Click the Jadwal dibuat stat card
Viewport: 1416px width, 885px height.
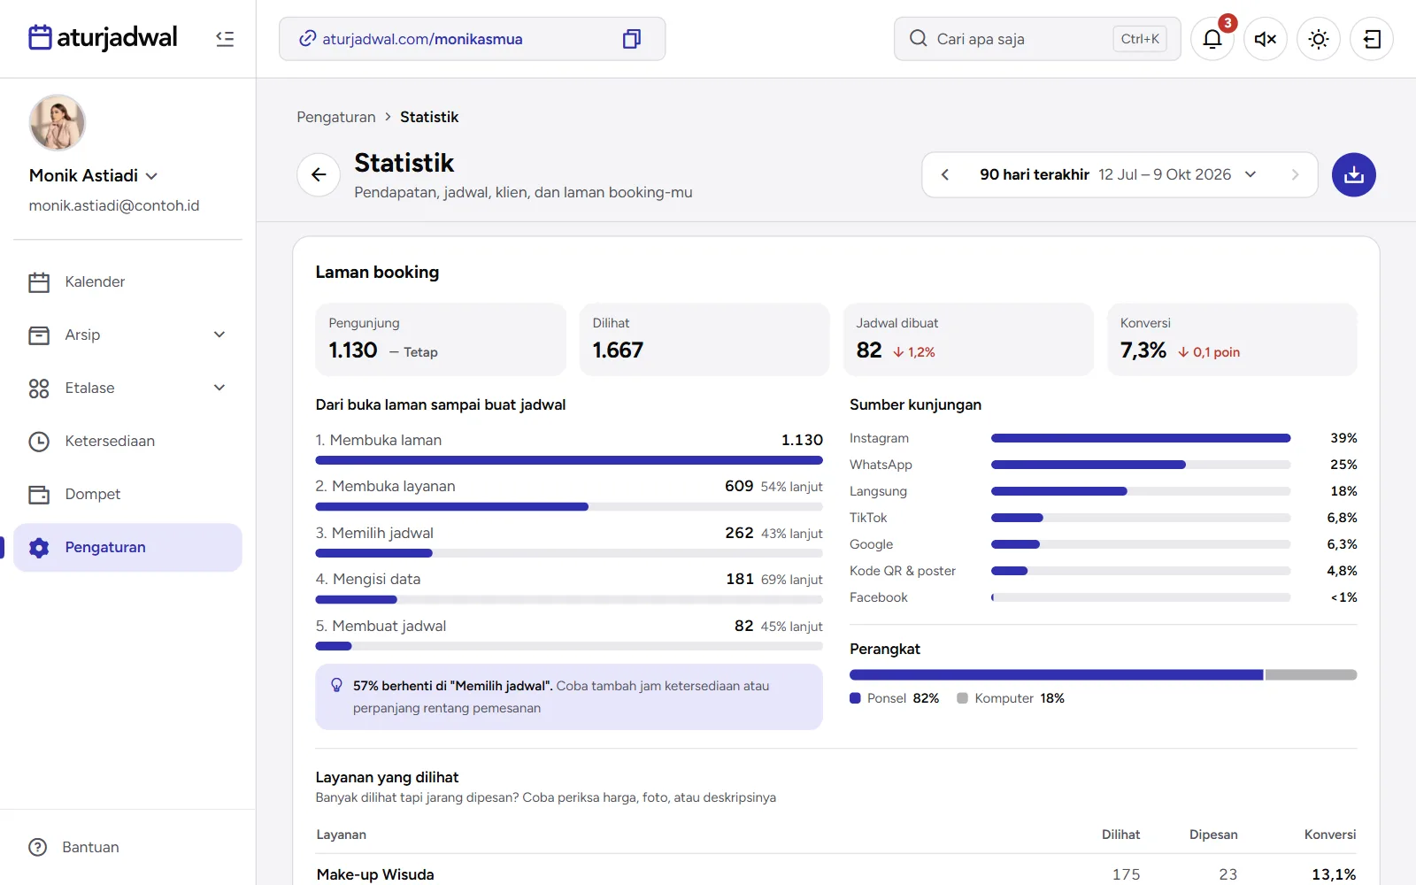(x=968, y=340)
